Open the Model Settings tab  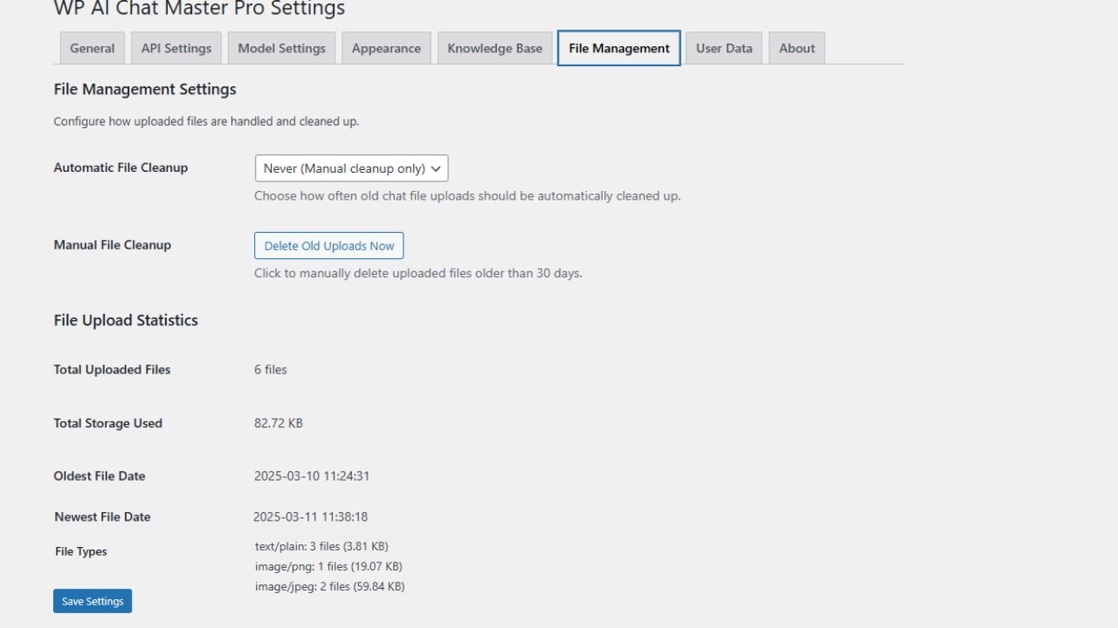pyautogui.click(x=281, y=48)
